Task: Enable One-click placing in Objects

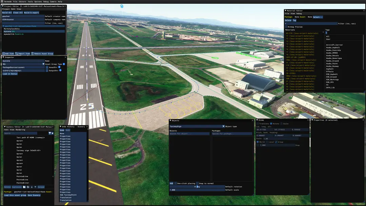Action: click(176, 183)
